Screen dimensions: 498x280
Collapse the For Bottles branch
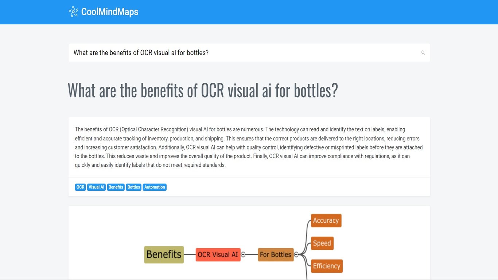(x=296, y=254)
